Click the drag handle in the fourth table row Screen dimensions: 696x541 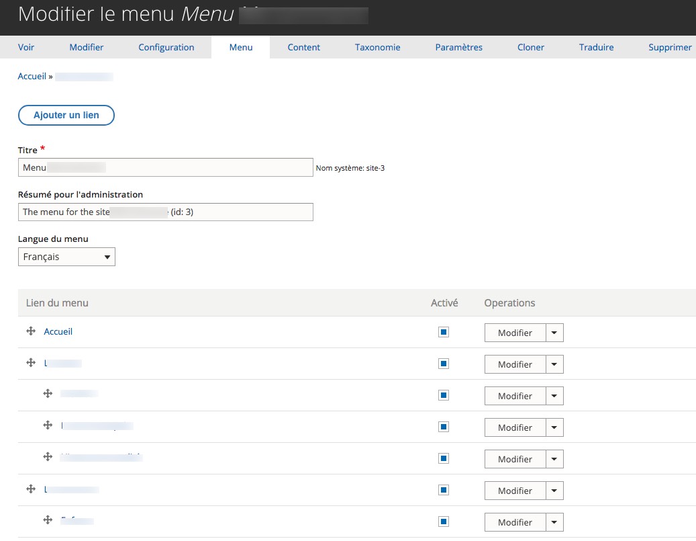click(48, 425)
